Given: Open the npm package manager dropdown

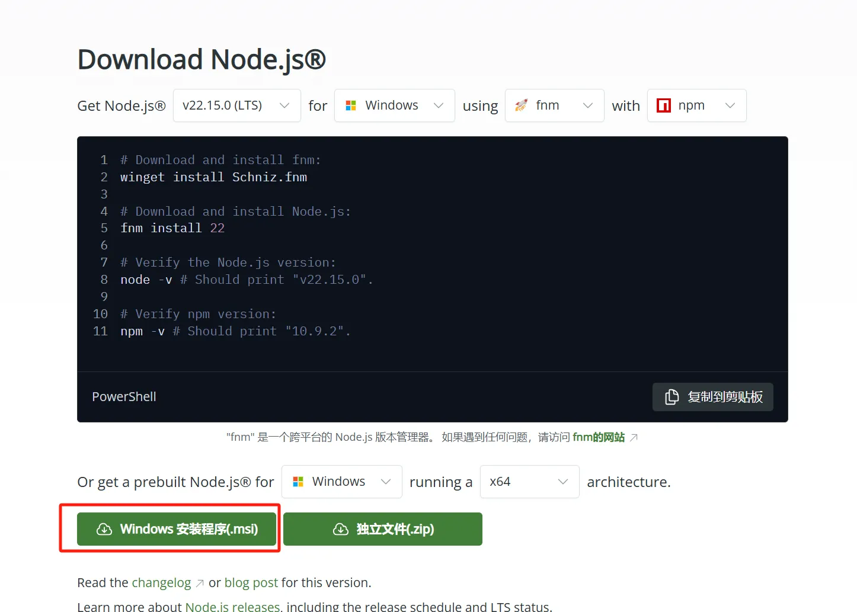Looking at the screenshot, I should click(x=696, y=105).
